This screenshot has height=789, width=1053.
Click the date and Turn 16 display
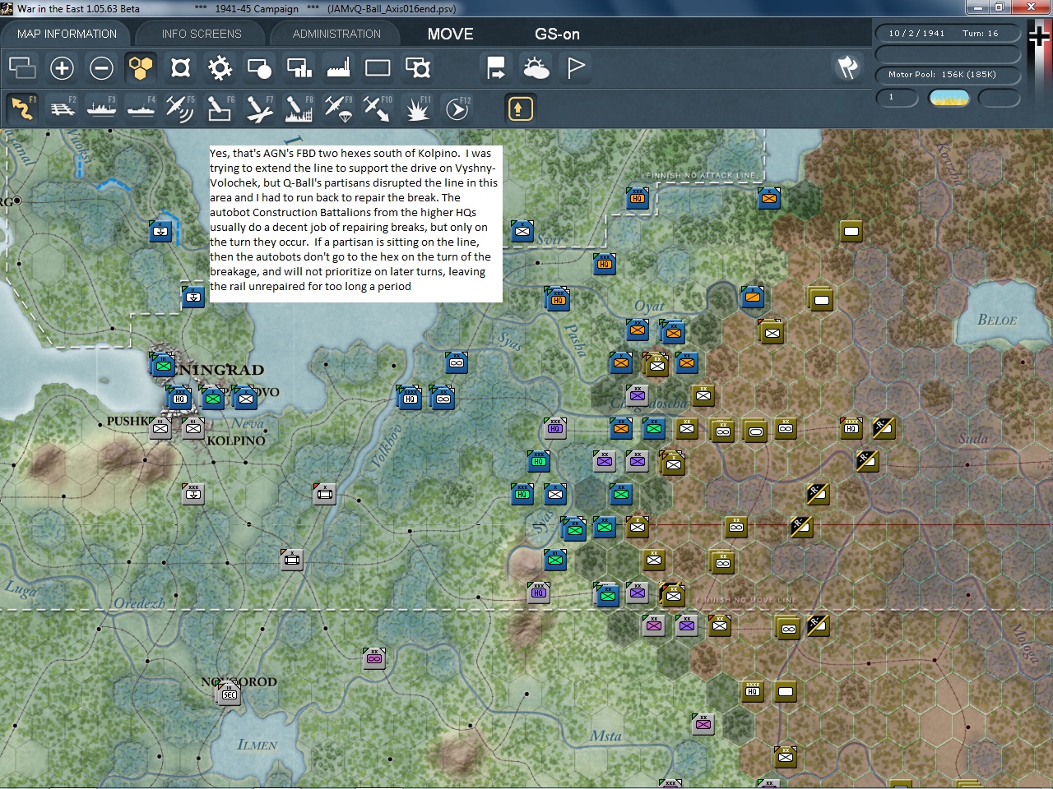coord(947,34)
